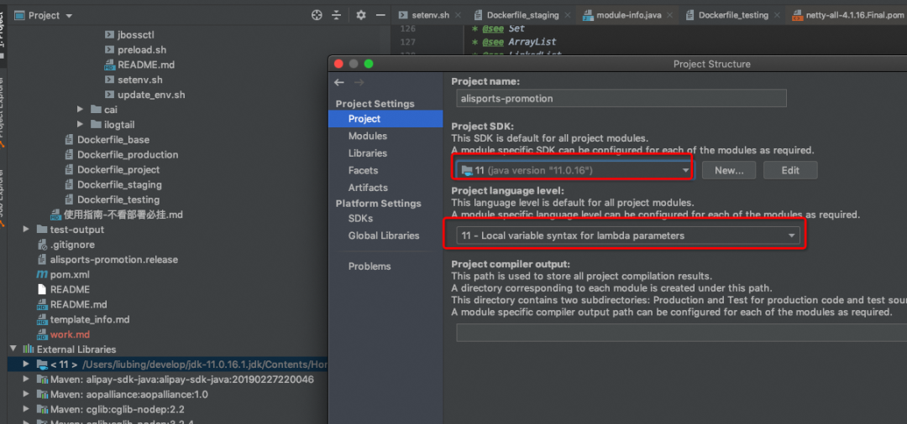This screenshot has height=424, width=907.
Task: Select setenv.sh in project tree
Action: (139, 80)
